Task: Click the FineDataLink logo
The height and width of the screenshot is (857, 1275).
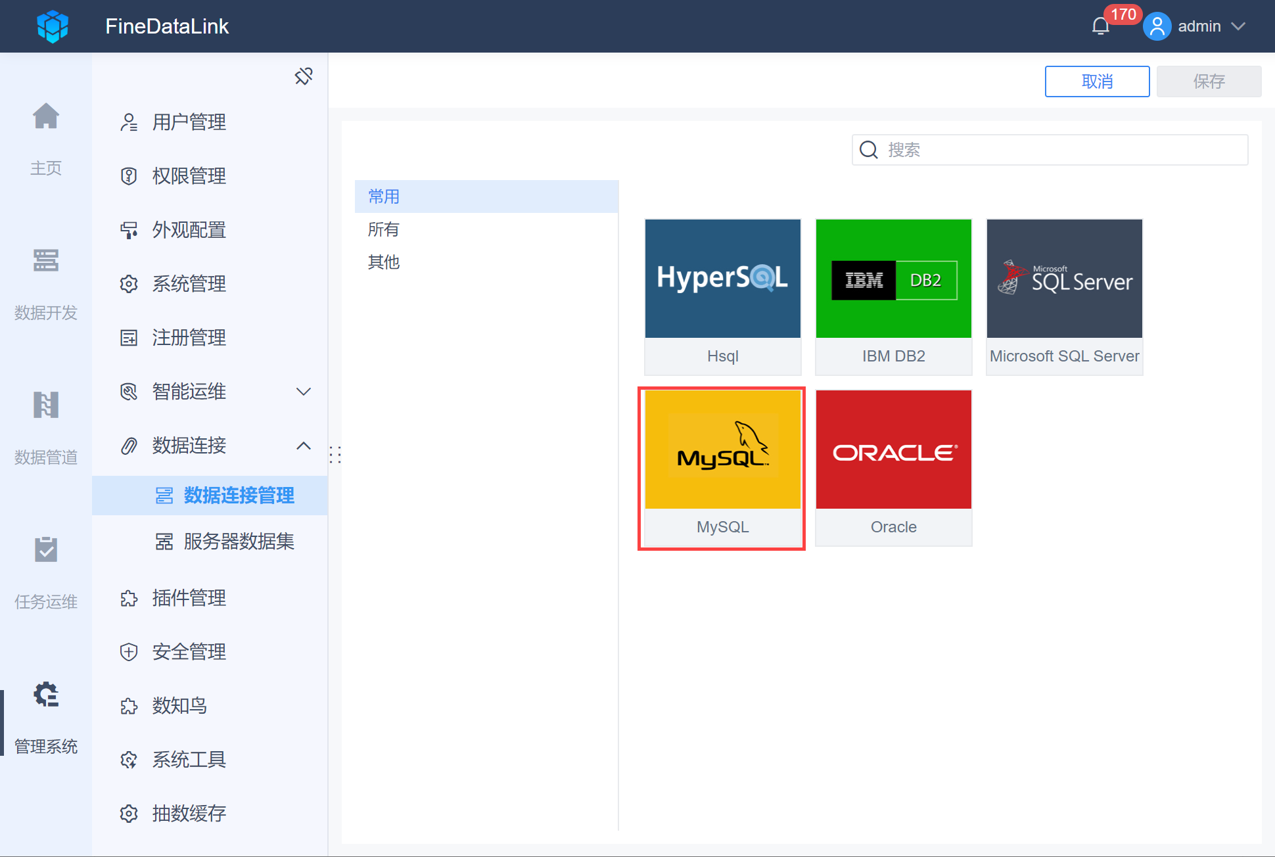Action: pos(53,26)
